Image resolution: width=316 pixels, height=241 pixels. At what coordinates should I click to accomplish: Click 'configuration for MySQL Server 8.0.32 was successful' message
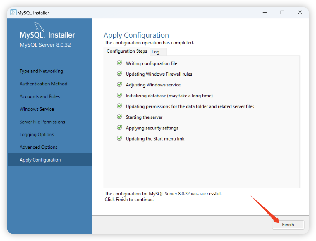pos(163,194)
